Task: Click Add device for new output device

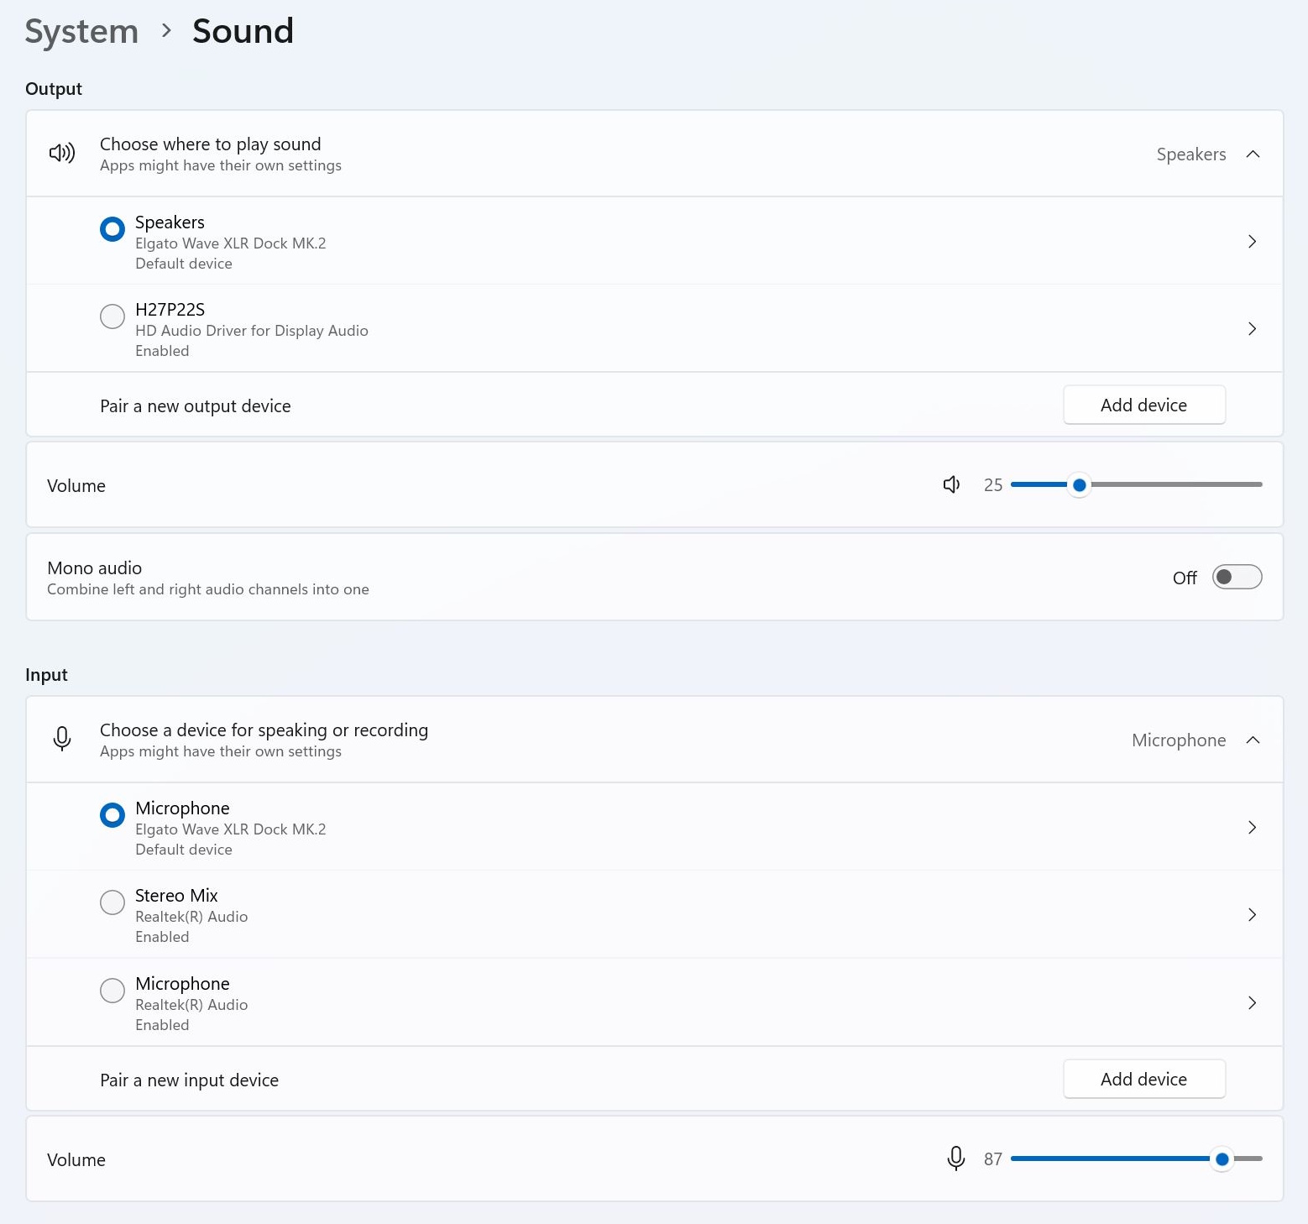Action: (x=1143, y=405)
